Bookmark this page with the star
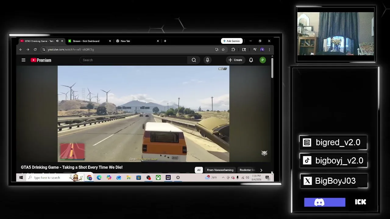The width and height of the screenshot is (390, 219). [x=223, y=50]
